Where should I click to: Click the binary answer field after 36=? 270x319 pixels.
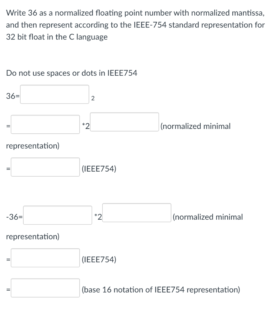[54, 94]
